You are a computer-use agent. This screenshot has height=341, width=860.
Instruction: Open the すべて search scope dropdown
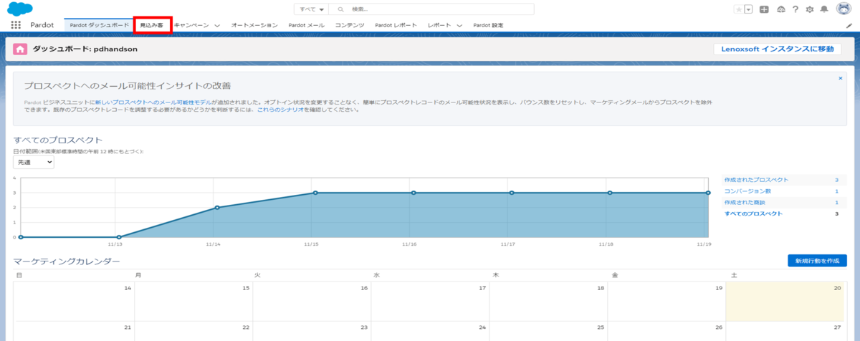[311, 9]
